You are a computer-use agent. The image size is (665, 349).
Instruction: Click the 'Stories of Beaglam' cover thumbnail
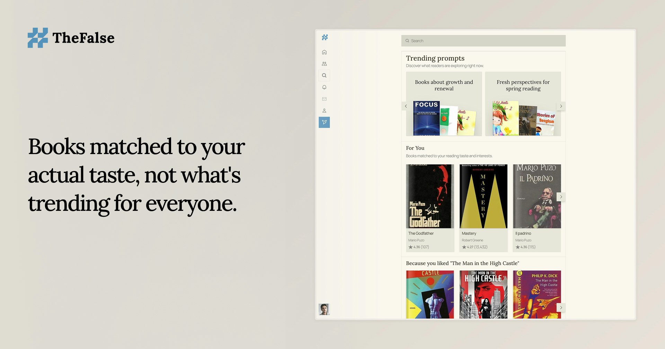point(546,123)
